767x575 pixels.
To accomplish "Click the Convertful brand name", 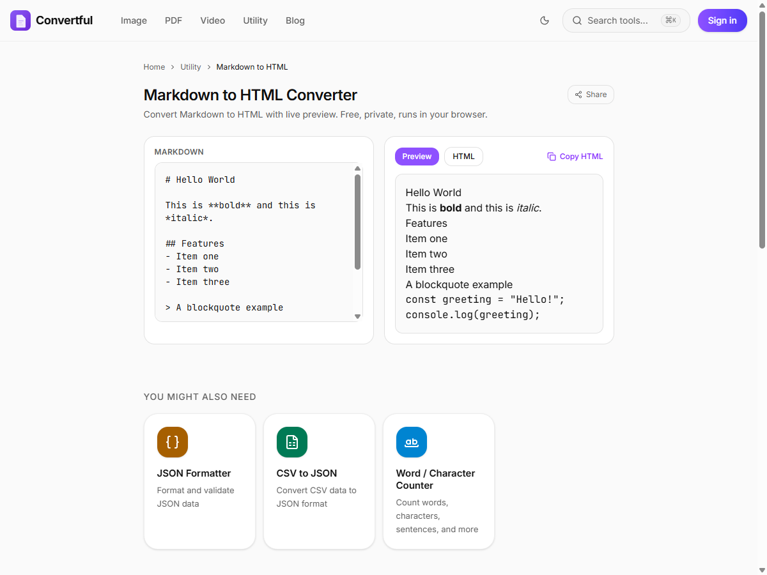I will pos(64,20).
